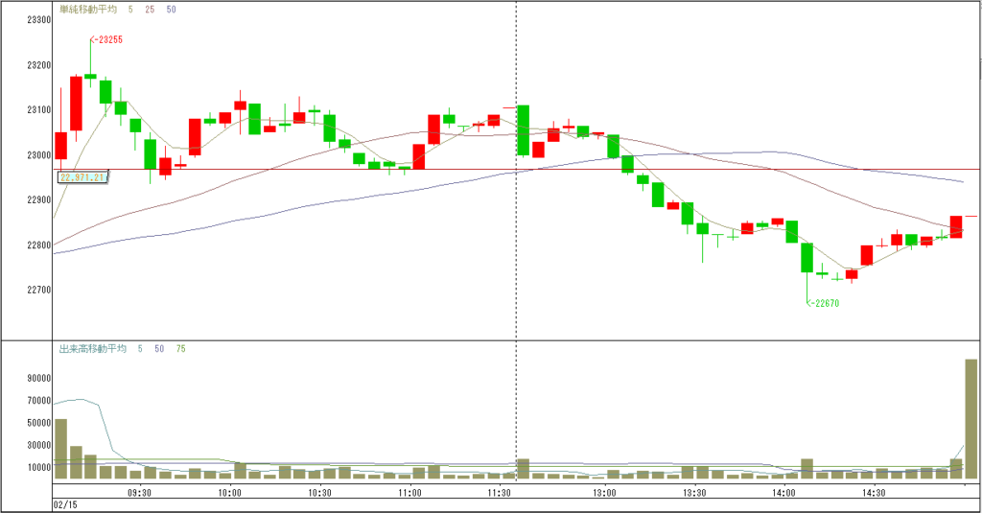Click the 10:30 time axis label
982x513 pixels.
319,493
